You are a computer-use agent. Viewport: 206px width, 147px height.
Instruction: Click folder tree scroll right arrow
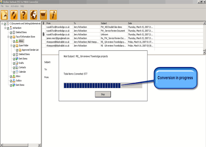(x=39, y=145)
